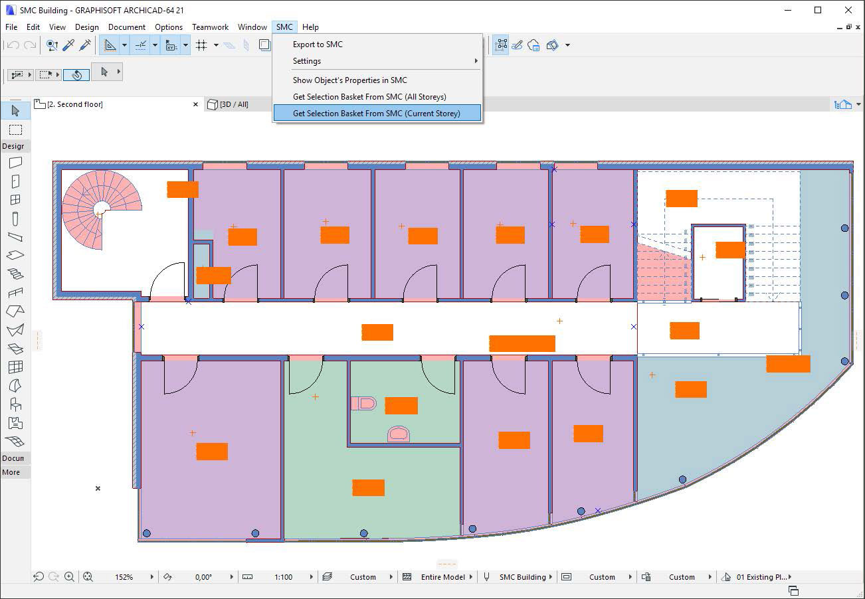Click the spiral staircase in floor plan
Image resolution: width=865 pixels, height=599 pixels.
coord(102,209)
